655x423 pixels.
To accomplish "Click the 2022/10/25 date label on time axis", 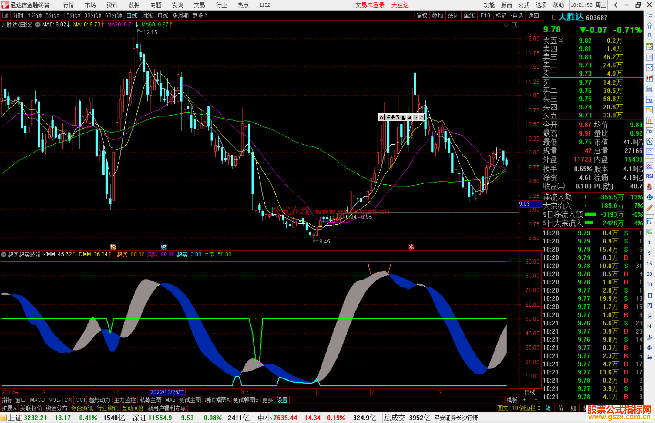I will coord(167,392).
